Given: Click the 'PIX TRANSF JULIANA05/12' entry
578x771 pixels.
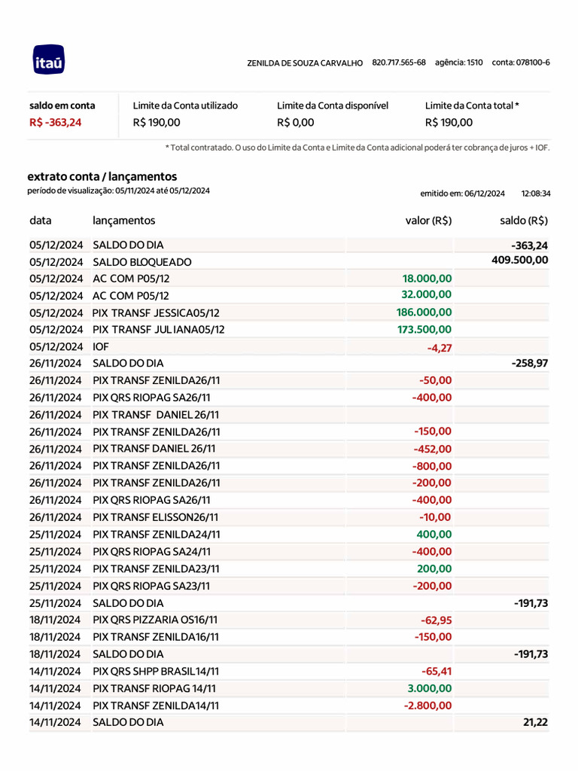Looking at the screenshot, I should click(x=158, y=330).
